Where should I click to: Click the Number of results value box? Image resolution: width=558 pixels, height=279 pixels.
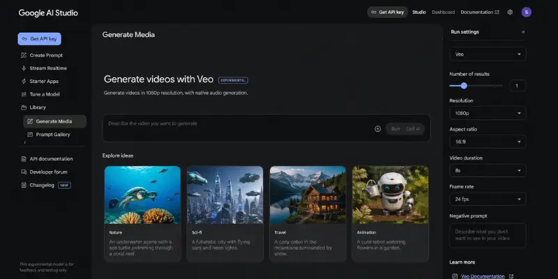point(518,85)
